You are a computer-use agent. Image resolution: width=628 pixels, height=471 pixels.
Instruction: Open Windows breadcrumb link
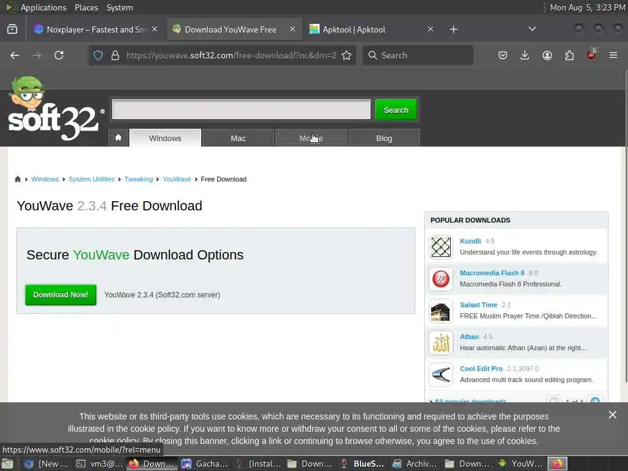(45, 179)
